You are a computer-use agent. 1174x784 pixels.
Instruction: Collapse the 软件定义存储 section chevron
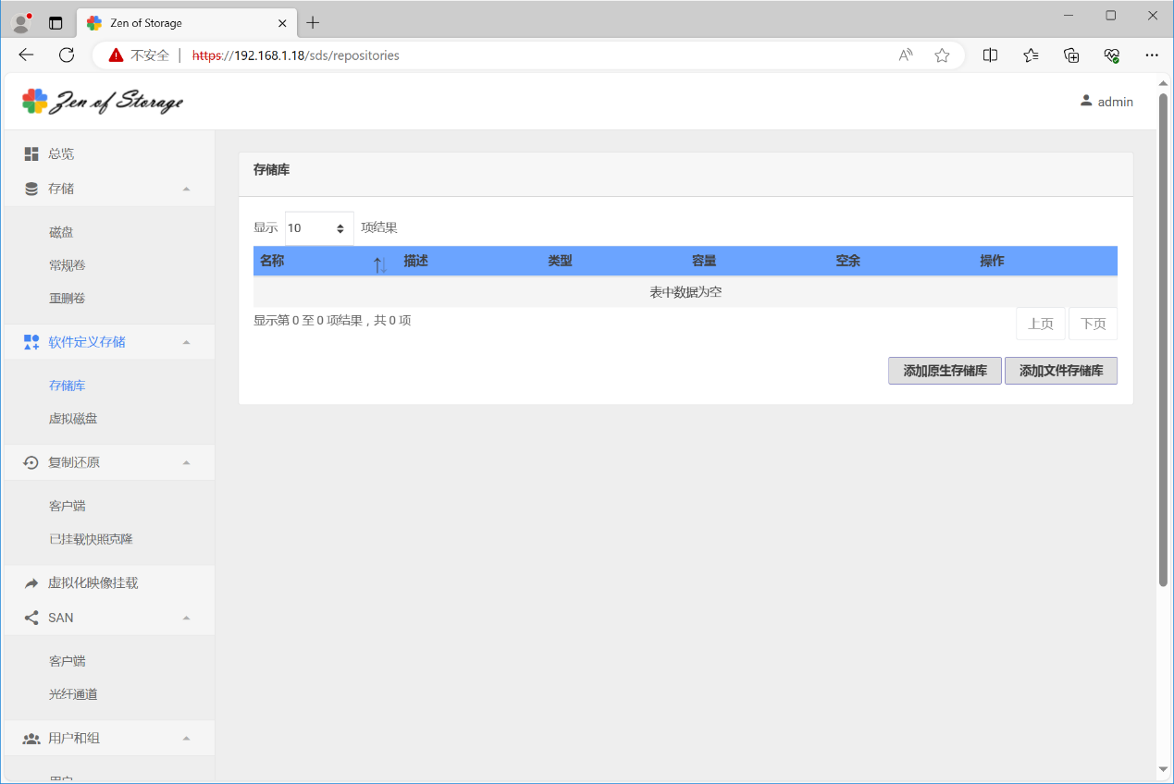(186, 342)
